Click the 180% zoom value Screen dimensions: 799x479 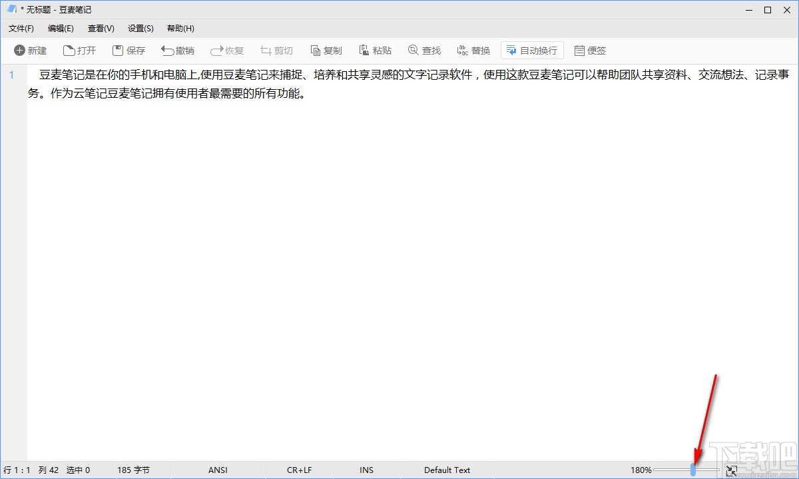(x=641, y=470)
